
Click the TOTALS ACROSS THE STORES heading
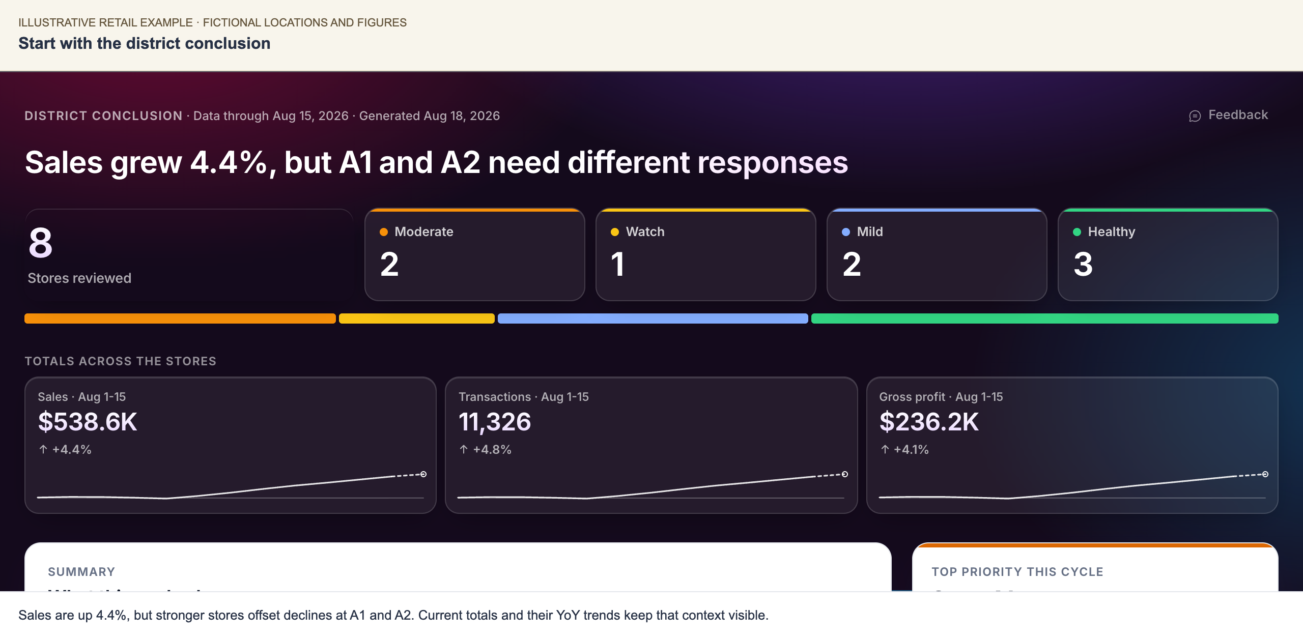click(x=121, y=361)
